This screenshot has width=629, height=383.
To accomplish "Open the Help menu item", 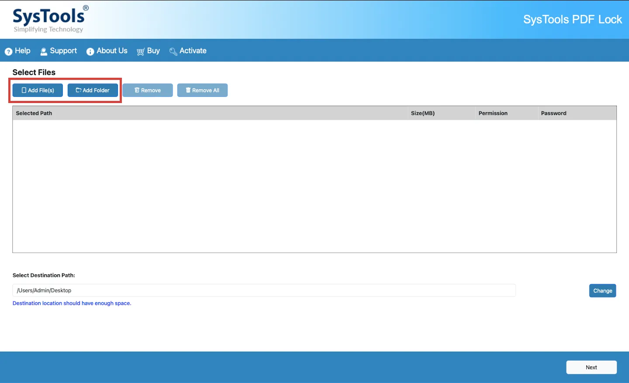I will (17, 51).
